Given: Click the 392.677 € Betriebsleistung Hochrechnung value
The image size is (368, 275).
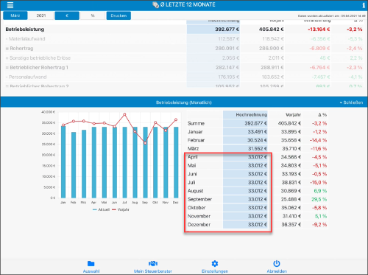Looking at the screenshot, I should tap(227, 29).
